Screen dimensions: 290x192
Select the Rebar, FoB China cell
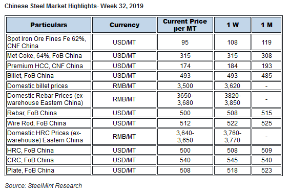(x=49, y=113)
